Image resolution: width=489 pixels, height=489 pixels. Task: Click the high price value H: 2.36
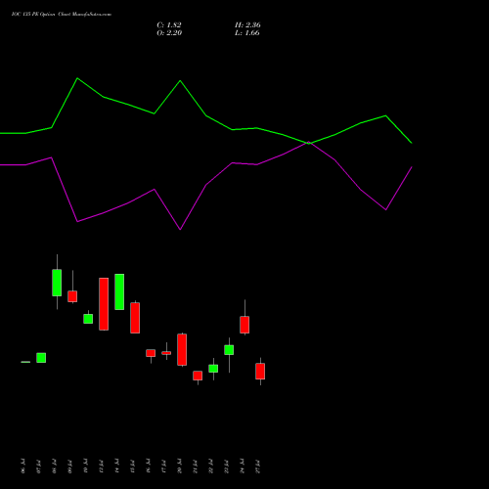(x=247, y=25)
